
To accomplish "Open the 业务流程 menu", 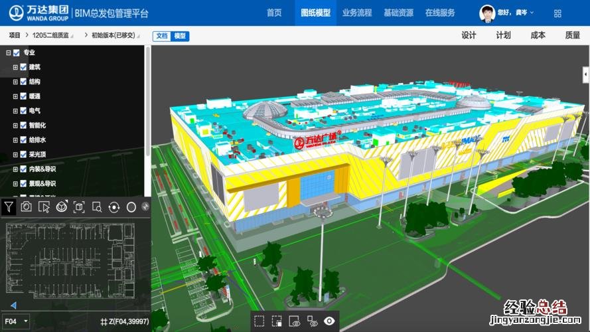I will click(357, 13).
